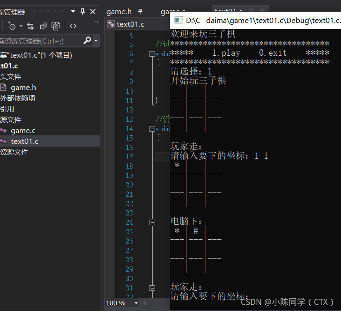Collapse the void function at line 6

152,54
